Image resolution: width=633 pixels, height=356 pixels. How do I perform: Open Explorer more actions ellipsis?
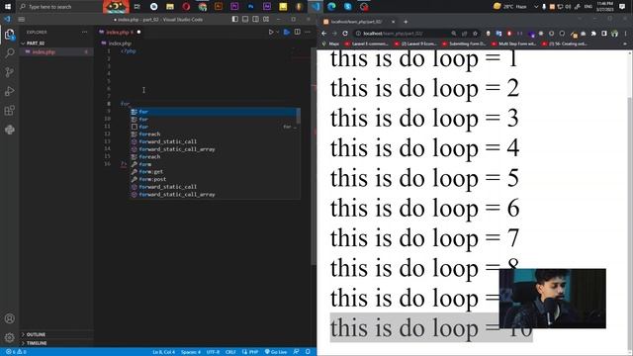(x=84, y=32)
